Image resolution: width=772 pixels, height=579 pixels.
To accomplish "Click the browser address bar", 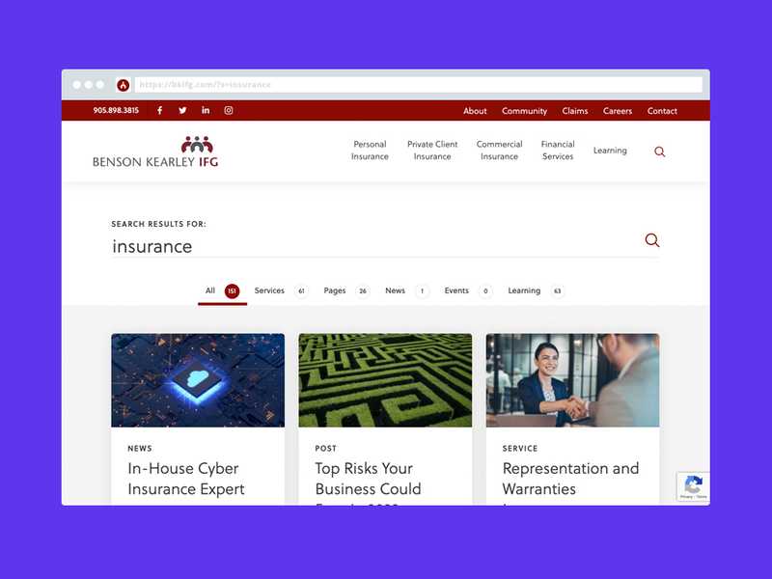I will click(x=419, y=85).
